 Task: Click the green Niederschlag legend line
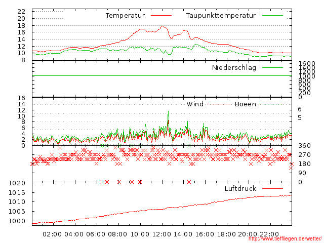point(272,67)
